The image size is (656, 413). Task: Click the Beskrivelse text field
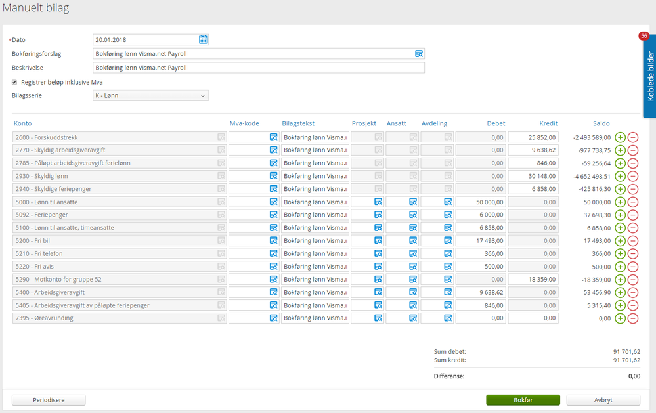259,68
